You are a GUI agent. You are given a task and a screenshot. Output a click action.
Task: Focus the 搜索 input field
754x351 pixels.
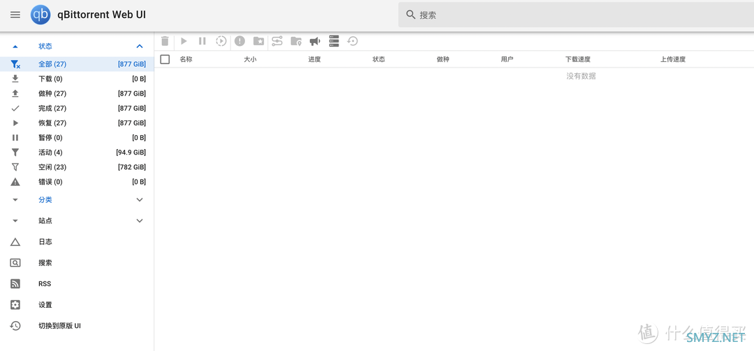pyautogui.click(x=576, y=15)
